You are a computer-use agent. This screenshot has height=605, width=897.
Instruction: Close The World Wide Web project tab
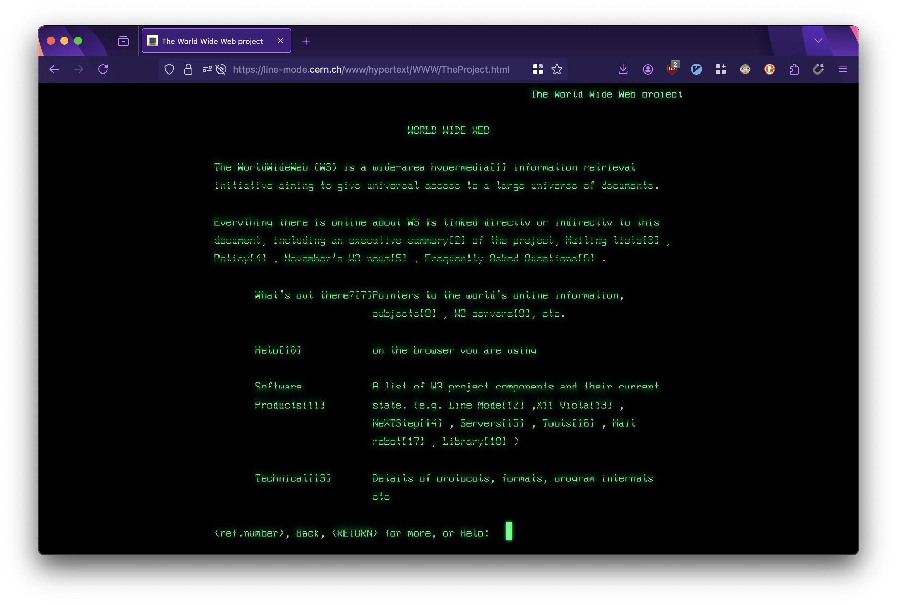[x=280, y=41]
